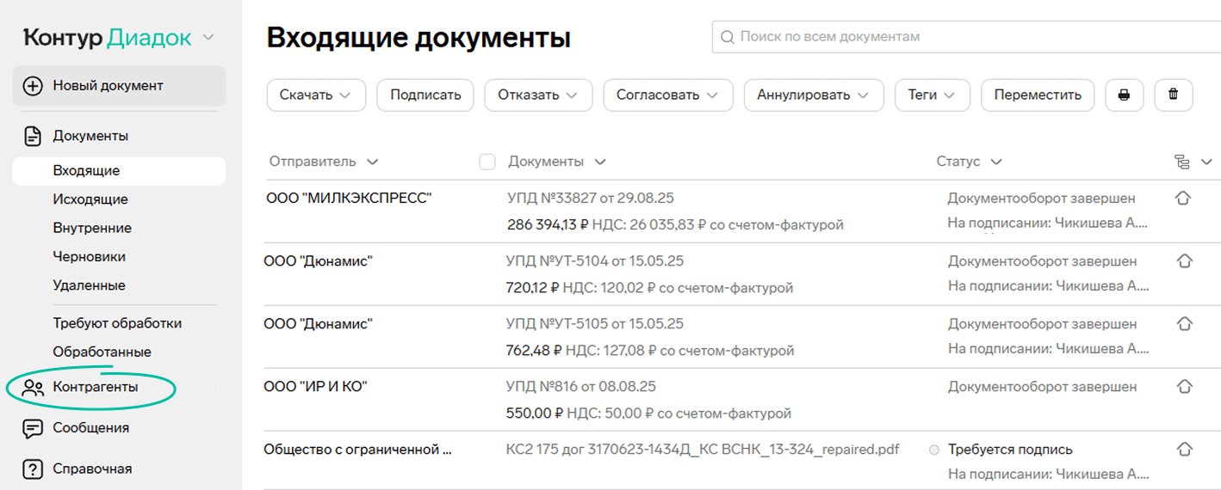
Task: Click the printer icon button
Action: tap(1124, 95)
